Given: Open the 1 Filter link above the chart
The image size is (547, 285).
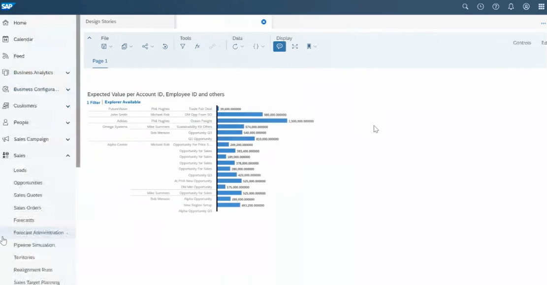Looking at the screenshot, I should (x=94, y=102).
